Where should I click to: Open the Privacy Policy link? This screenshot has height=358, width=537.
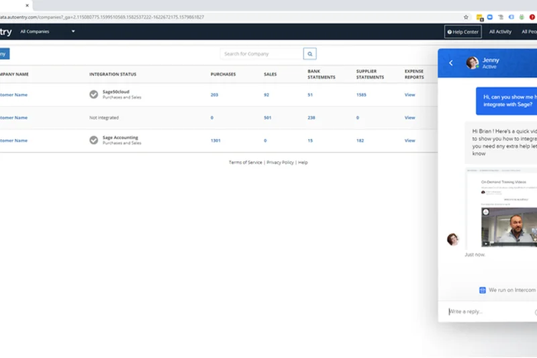click(280, 163)
